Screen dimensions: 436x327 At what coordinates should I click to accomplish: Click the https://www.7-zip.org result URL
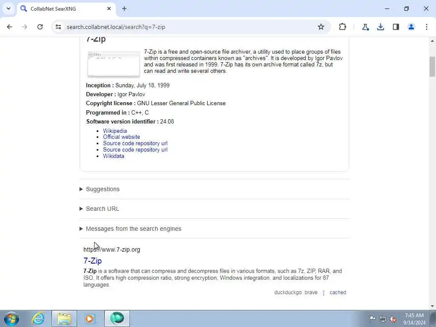coord(112,250)
